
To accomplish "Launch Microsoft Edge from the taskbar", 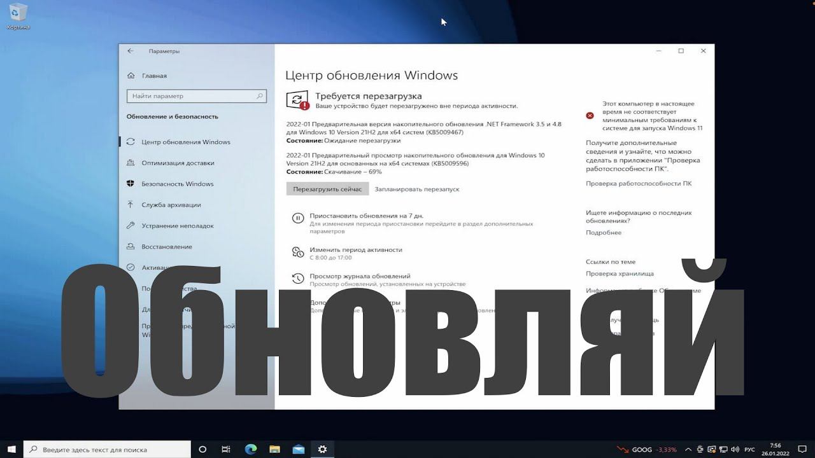I will pyautogui.click(x=251, y=449).
